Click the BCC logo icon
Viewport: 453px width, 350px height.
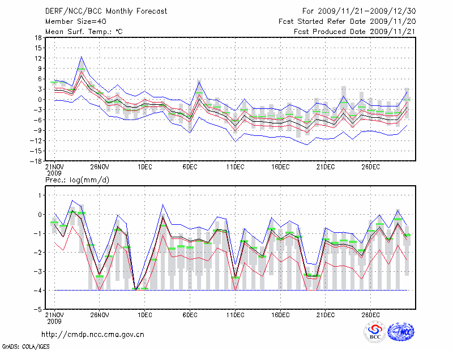374,332
